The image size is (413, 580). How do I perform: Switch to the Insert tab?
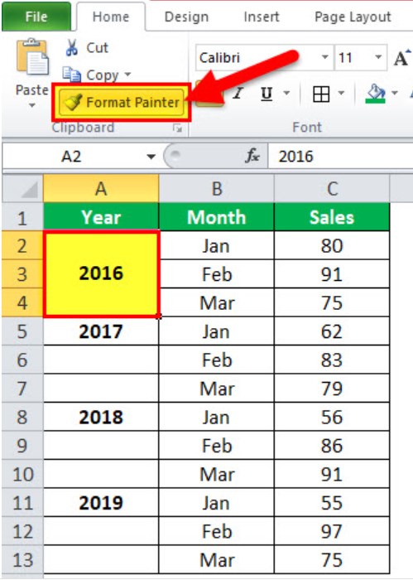(x=262, y=17)
